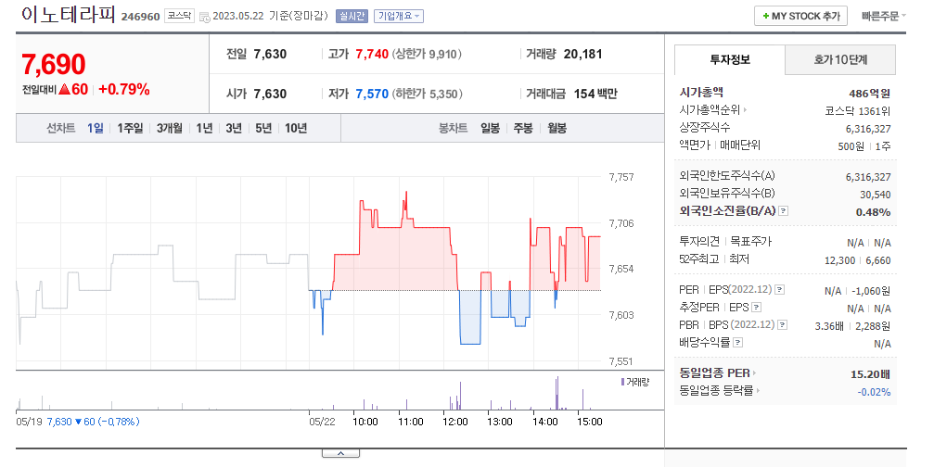Open the 투자정보 tab
The image size is (934, 467).
[x=730, y=59]
